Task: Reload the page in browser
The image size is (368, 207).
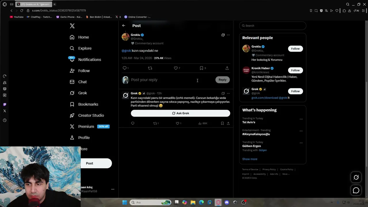Action: point(22,11)
